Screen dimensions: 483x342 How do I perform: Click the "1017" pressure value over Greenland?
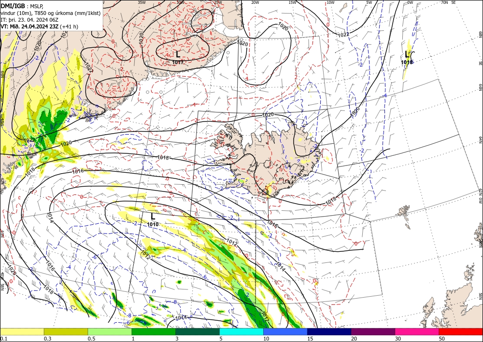click(x=178, y=62)
